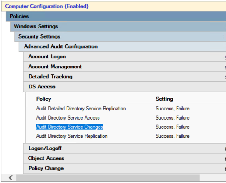Expand the Policy Change section

(45, 168)
